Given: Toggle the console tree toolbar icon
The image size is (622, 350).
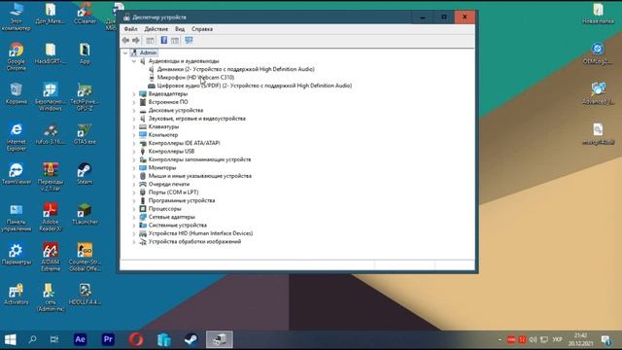Looking at the screenshot, I should [x=150, y=40].
